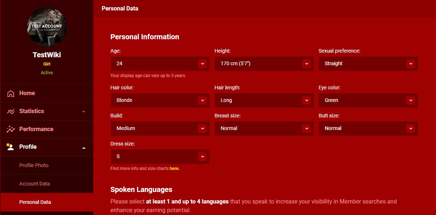The width and height of the screenshot is (436, 215).
Task: Open the Hair length dropdown
Action: 264,100
